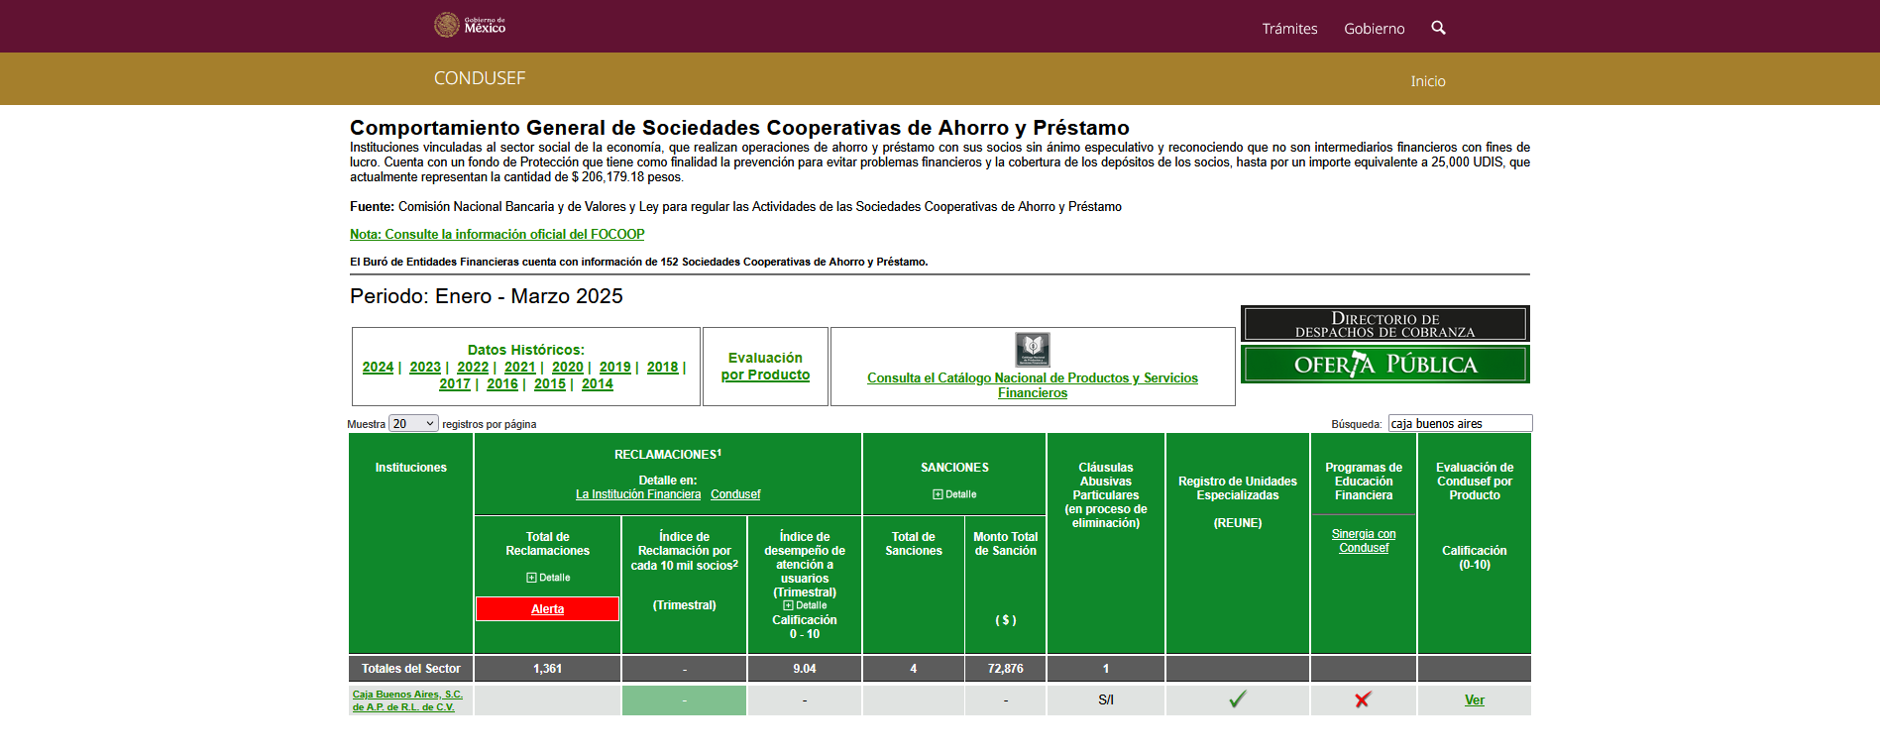Go to Inicio in the CONDUSEF bar
The image size is (1880, 752).
pyautogui.click(x=1428, y=81)
